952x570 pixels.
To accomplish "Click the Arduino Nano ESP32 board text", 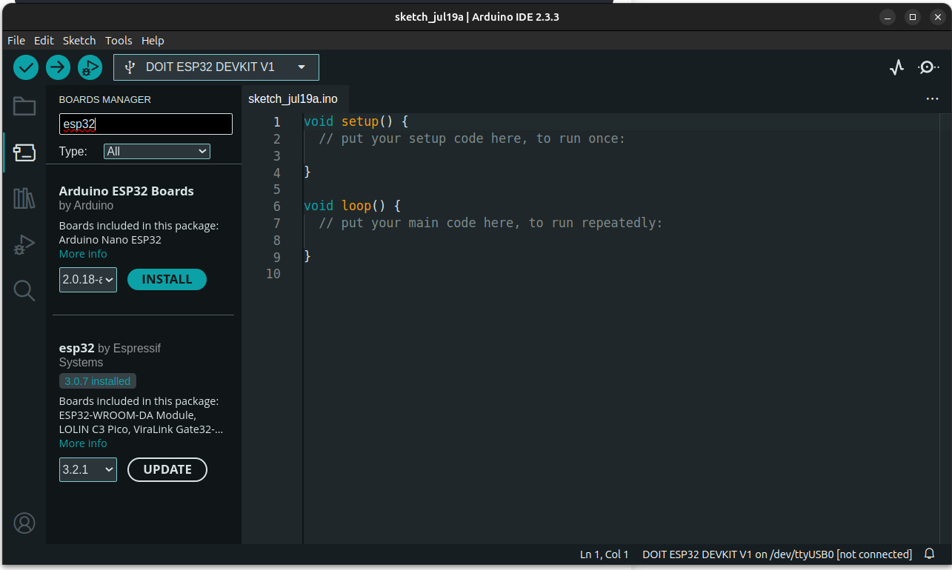I will click(x=110, y=240).
